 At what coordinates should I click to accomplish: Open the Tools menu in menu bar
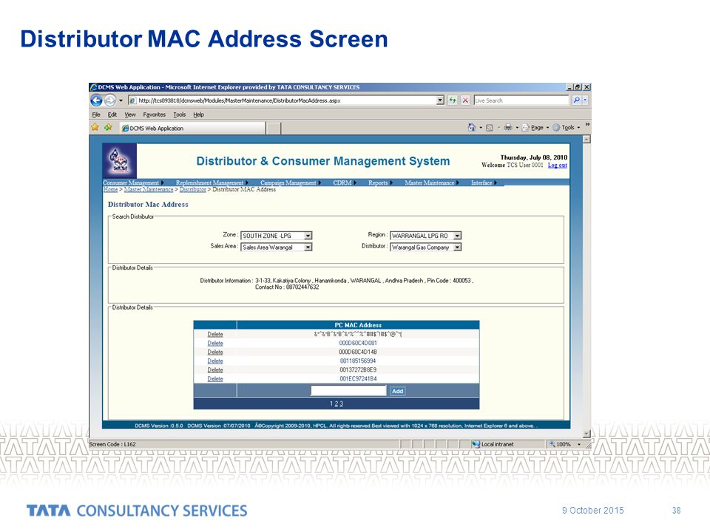click(179, 115)
